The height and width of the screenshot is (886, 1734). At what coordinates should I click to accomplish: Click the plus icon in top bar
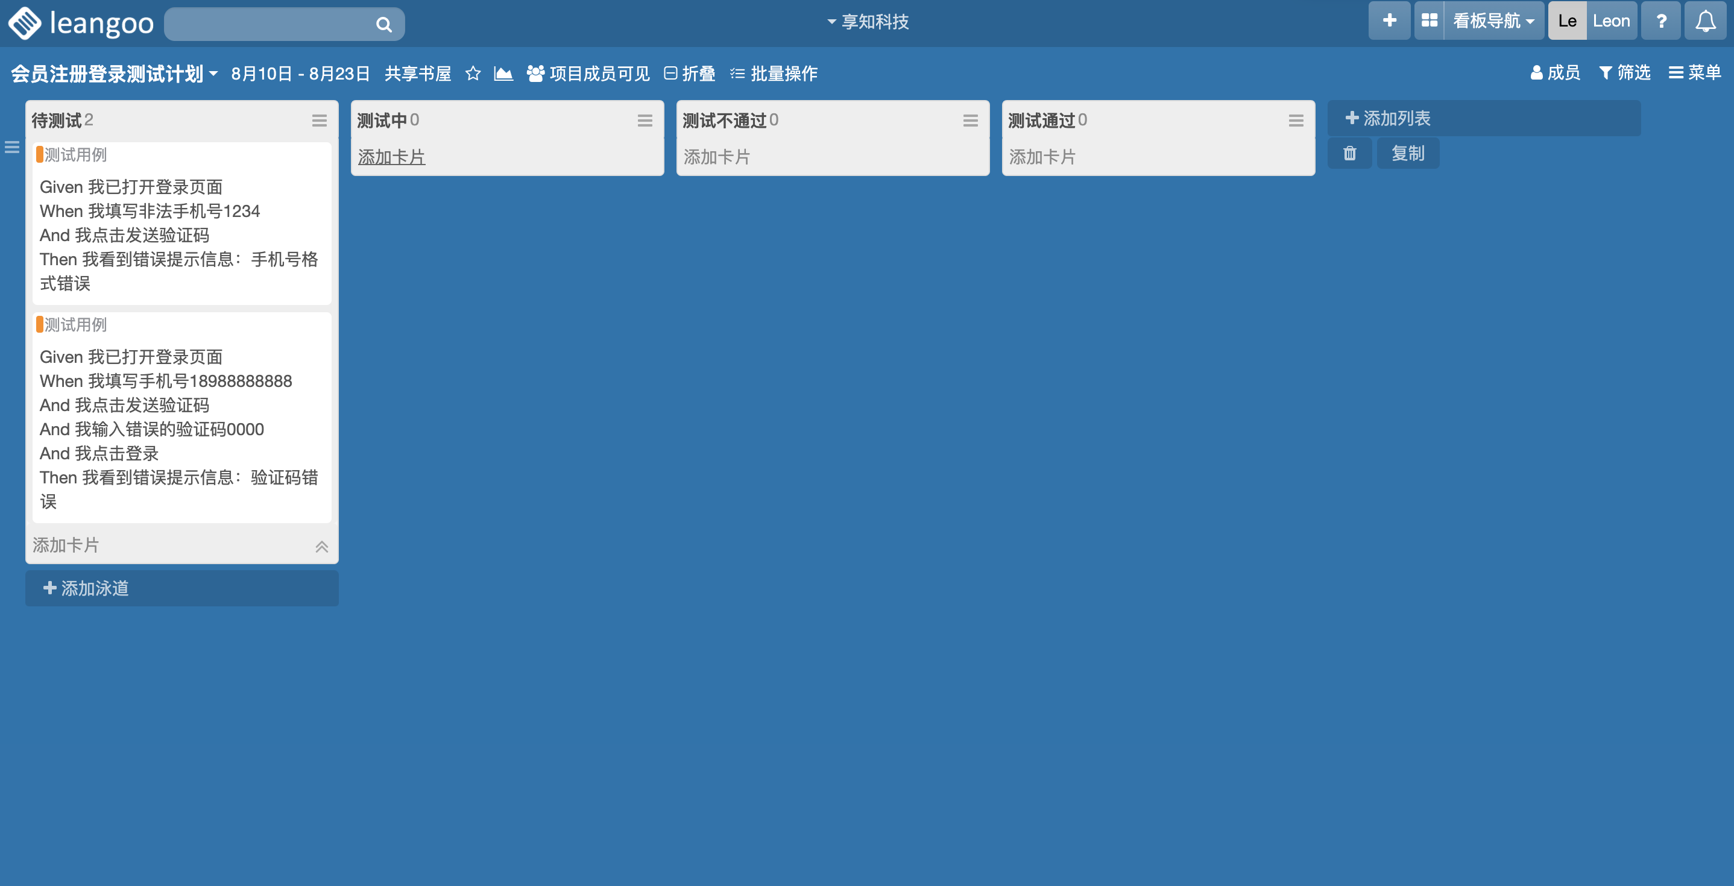(1389, 22)
